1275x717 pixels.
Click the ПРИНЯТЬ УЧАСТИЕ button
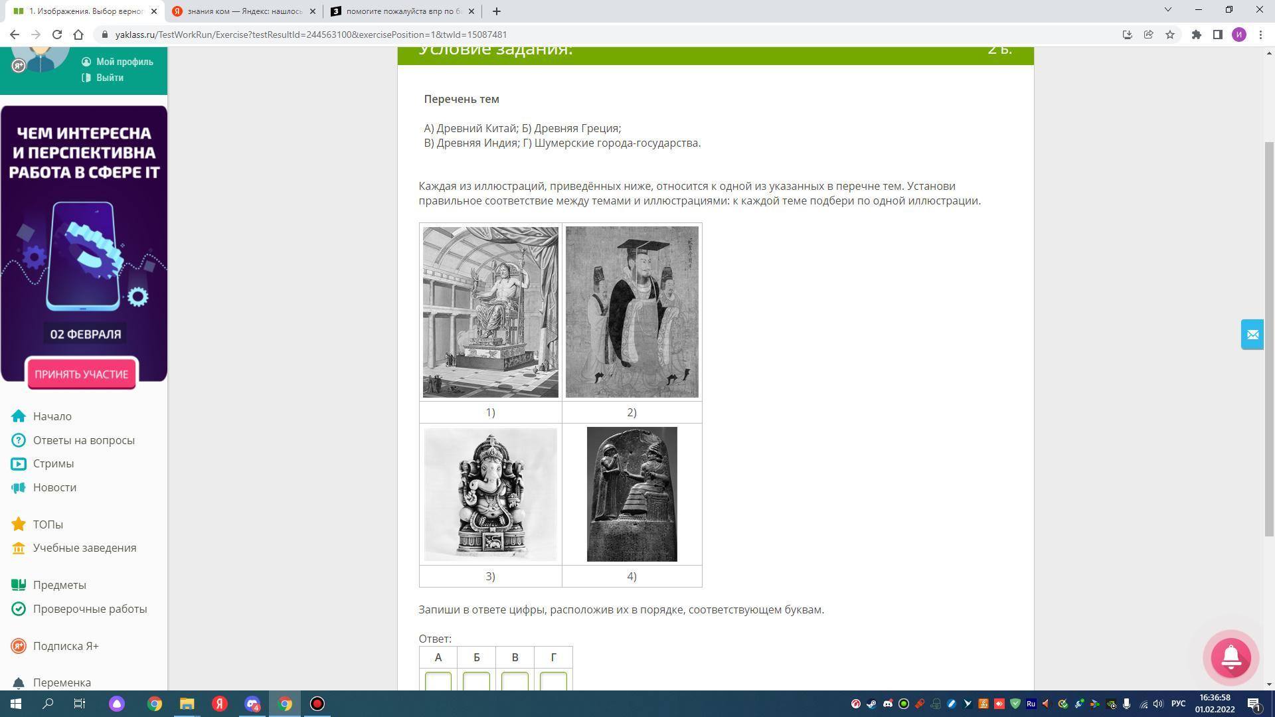click(82, 374)
